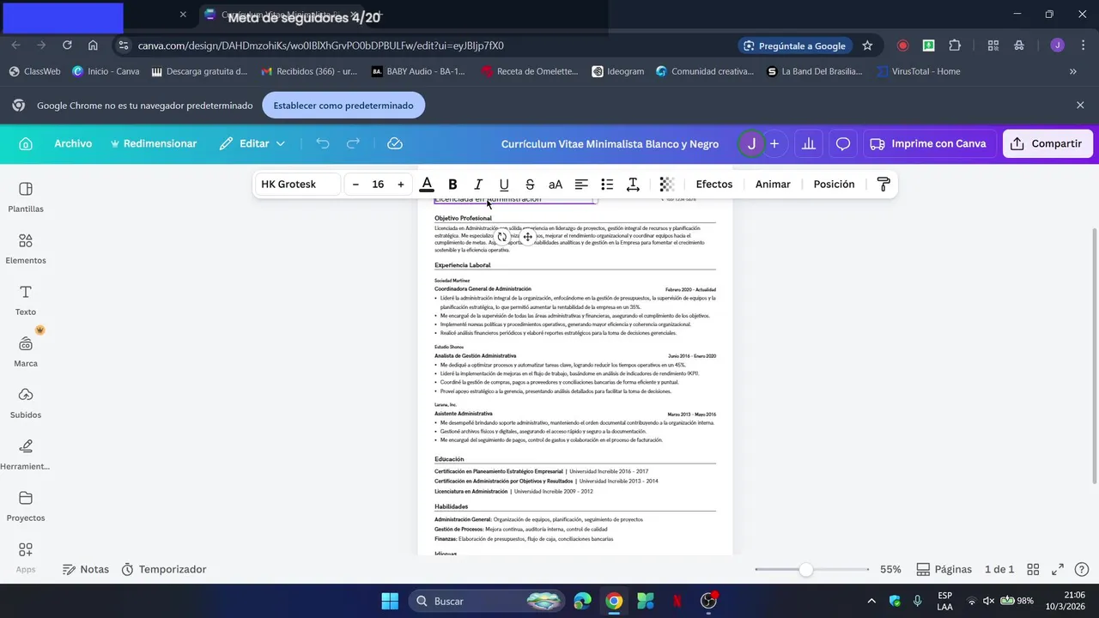Toggle underline text formatting
The width and height of the screenshot is (1099, 618).
pos(504,185)
